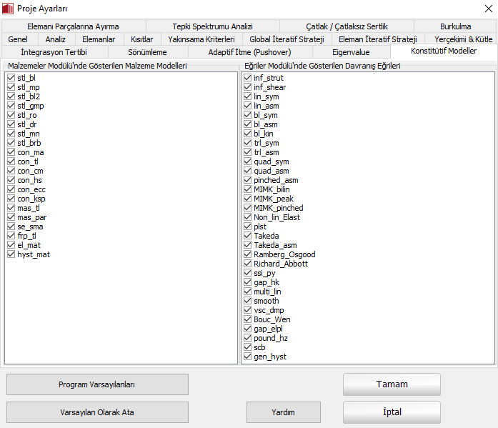
Task: Open the Sönümleme tab
Action: point(147,52)
